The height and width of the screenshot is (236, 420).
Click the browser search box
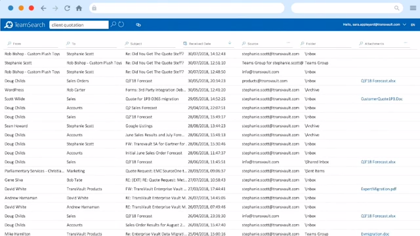[347, 8]
